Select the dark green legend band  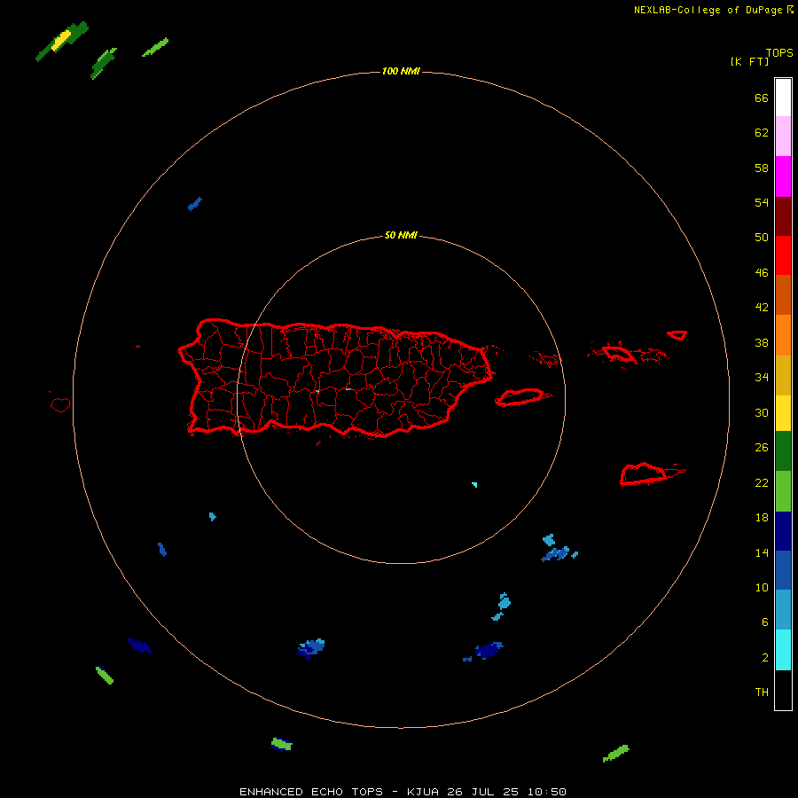pos(783,451)
